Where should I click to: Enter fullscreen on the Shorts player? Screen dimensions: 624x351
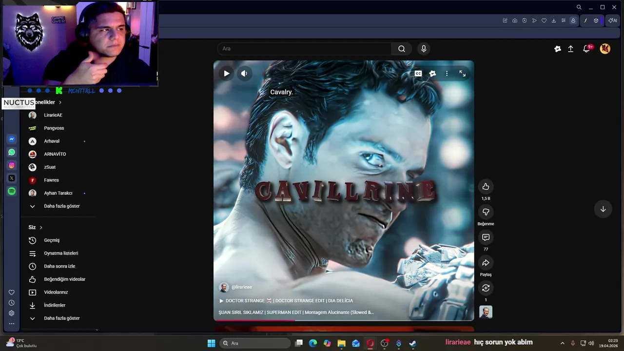[x=462, y=74]
